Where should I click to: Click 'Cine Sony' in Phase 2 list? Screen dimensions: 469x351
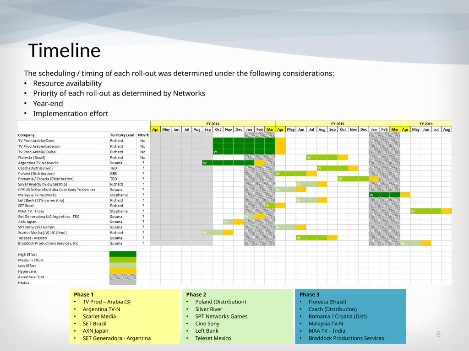pos(207,324)
